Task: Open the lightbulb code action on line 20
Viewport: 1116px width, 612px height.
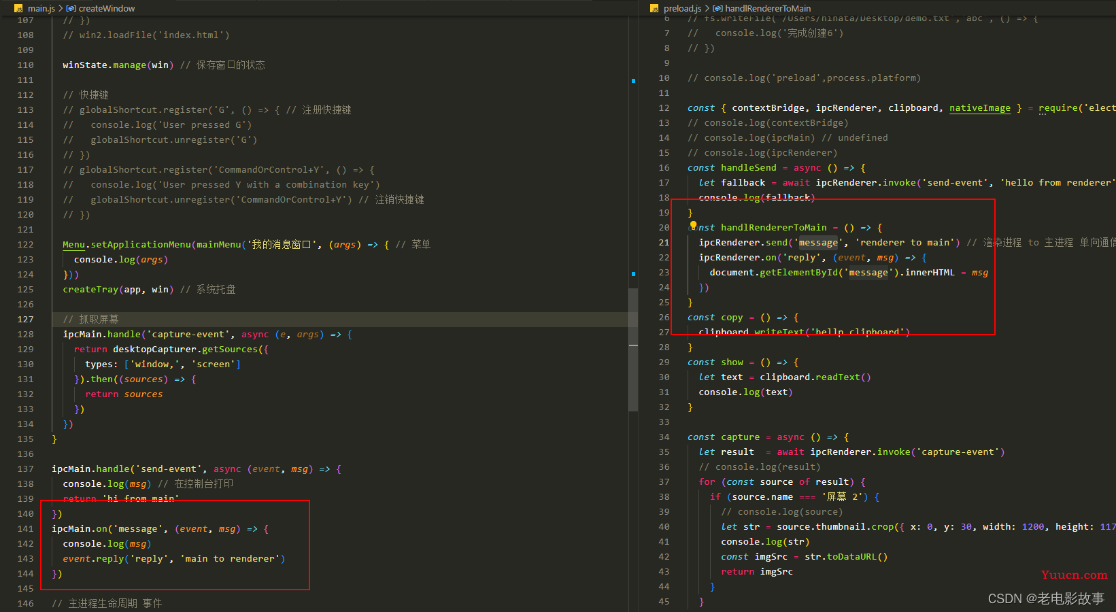Action: (x=693, y=225)
